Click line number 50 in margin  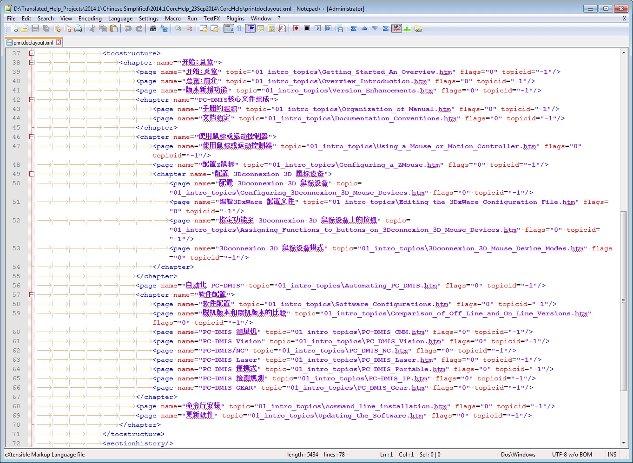tap(16, 183)
